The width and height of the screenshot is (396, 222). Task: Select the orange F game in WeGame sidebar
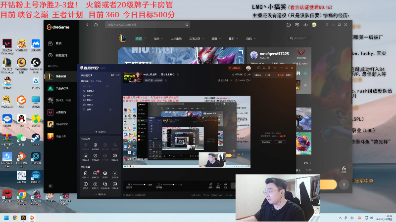click(50, 136)
